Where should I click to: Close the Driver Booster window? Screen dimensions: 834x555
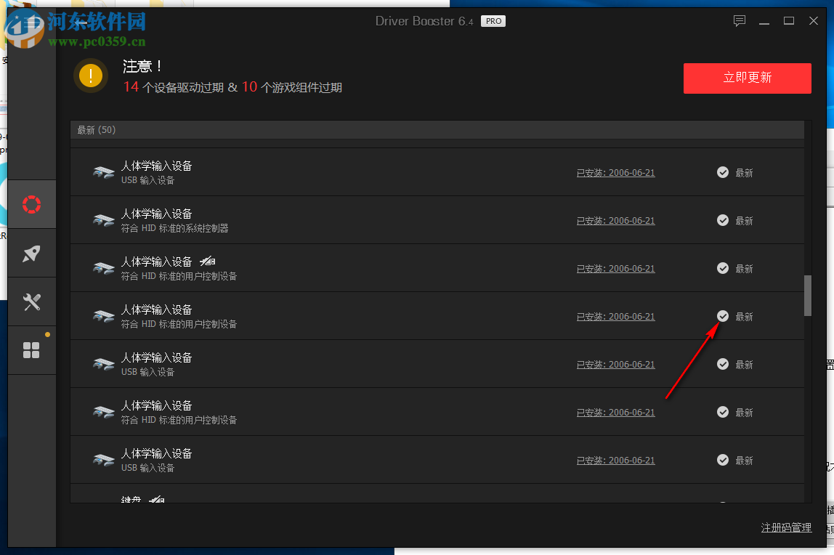tap(813, 21)
